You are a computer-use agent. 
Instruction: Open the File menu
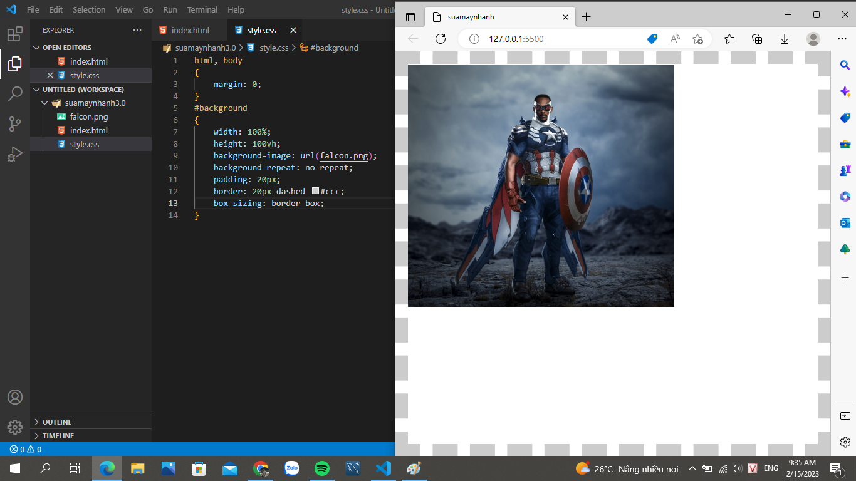pos(33,10)
